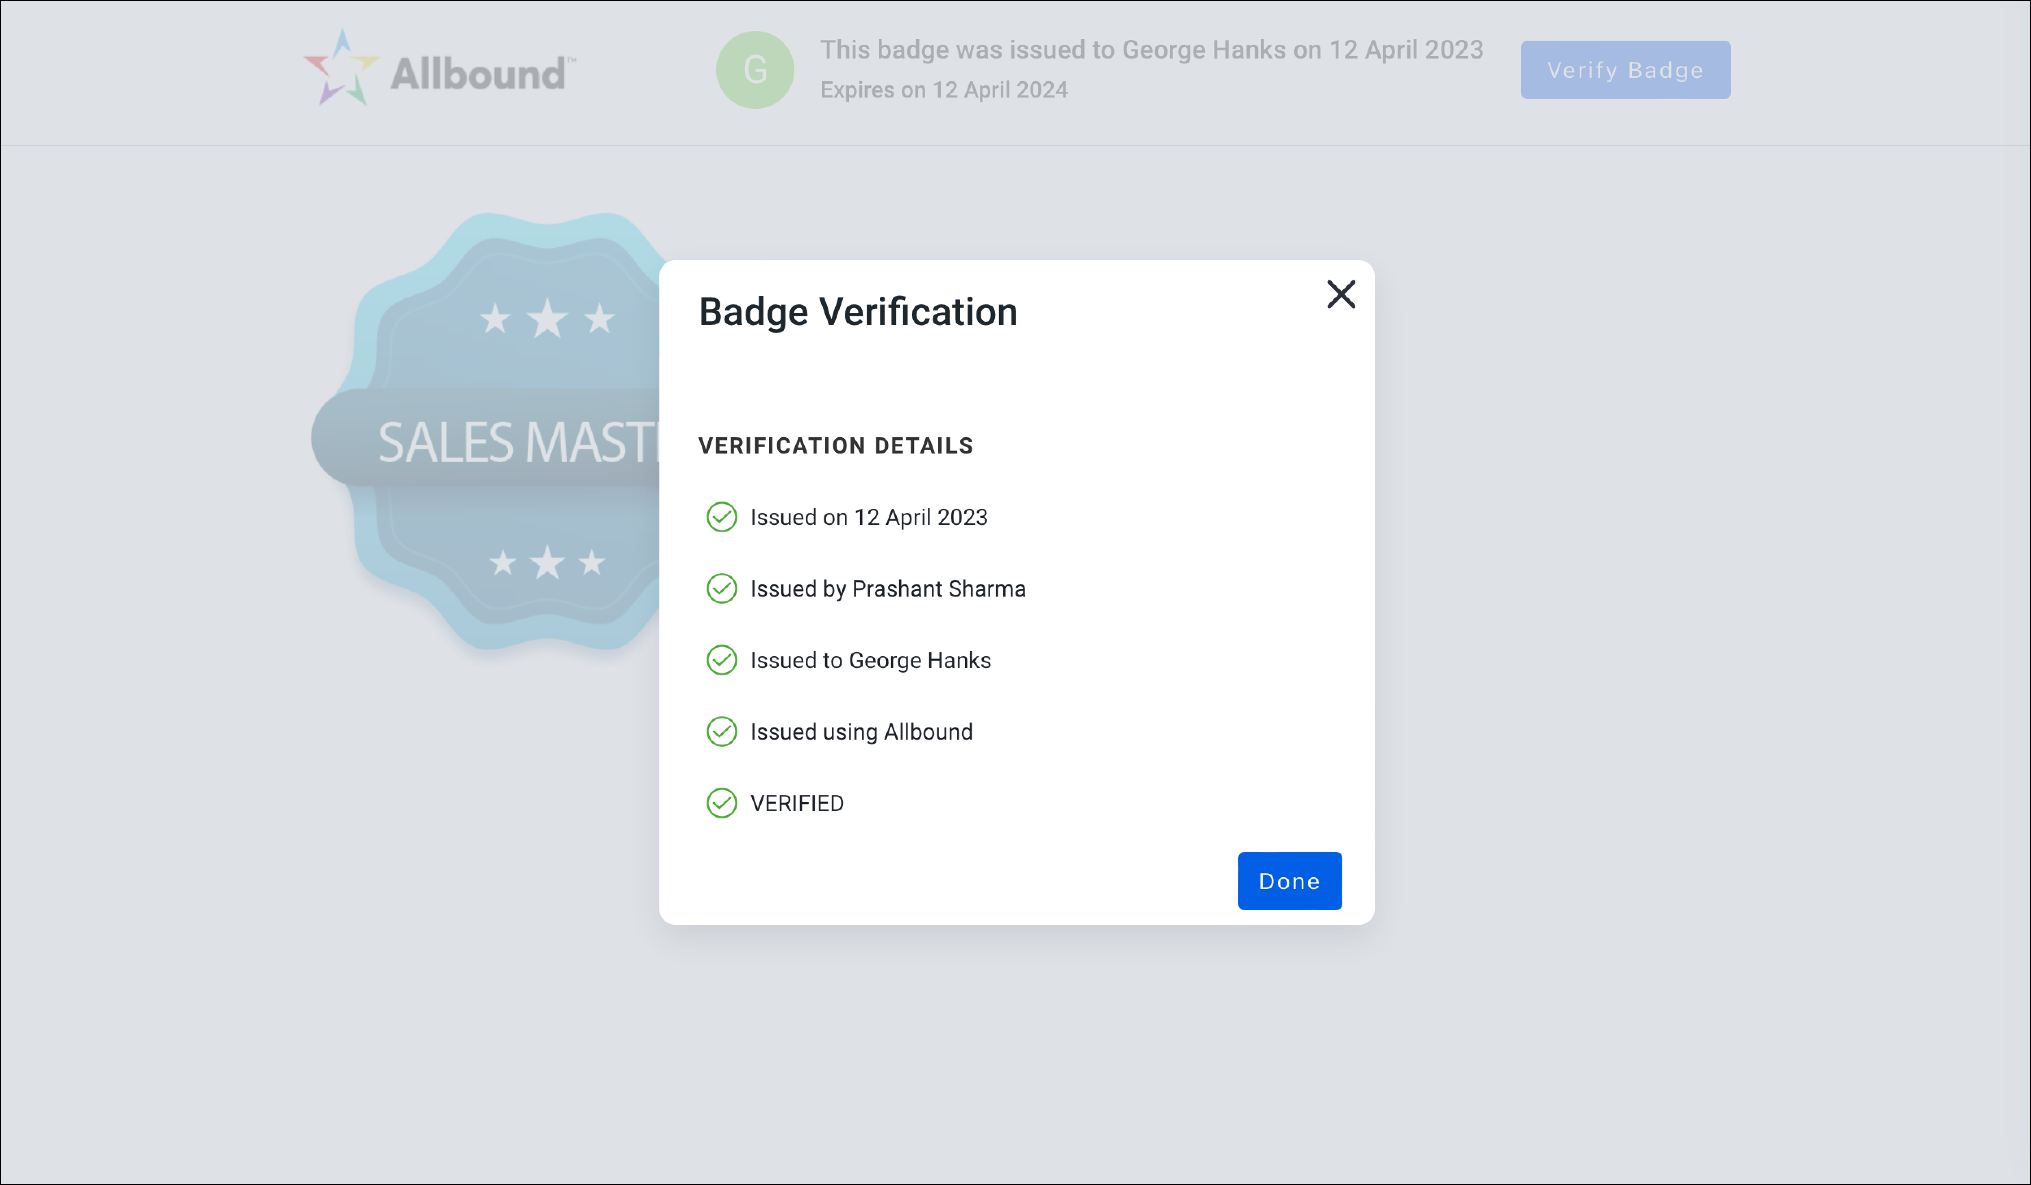Viewport: 2031px width, 1185px height.
Task: Click the green checkmark beside VERIFIED
Action: point(721,803)
